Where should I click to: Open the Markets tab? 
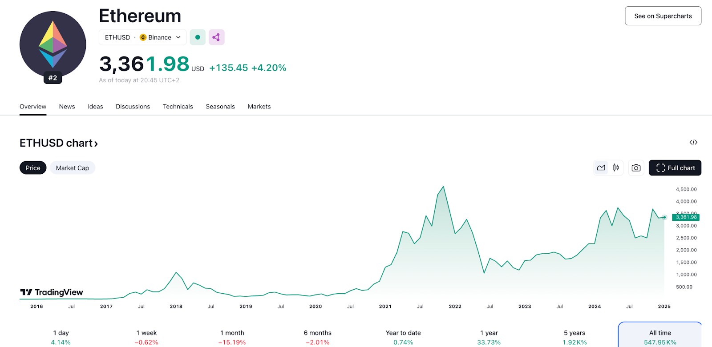[259, 107]
